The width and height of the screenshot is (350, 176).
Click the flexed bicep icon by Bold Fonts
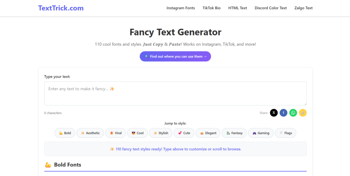pyautogui.click(x=48, y=165)
